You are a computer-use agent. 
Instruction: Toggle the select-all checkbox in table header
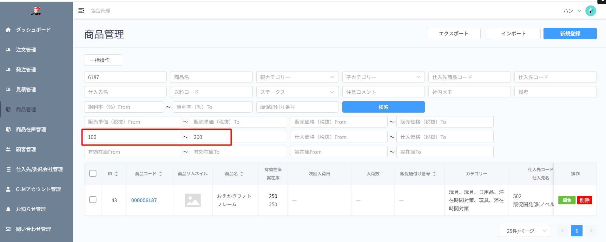pos(93,173)
